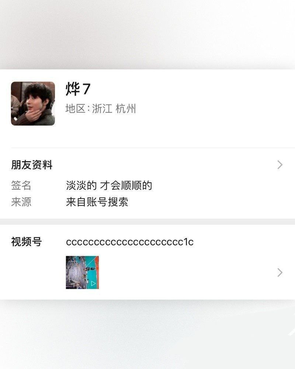Click empty space right of video thumbnail
The height and width of the screenshot is (369, 295).
click(186, 272)
